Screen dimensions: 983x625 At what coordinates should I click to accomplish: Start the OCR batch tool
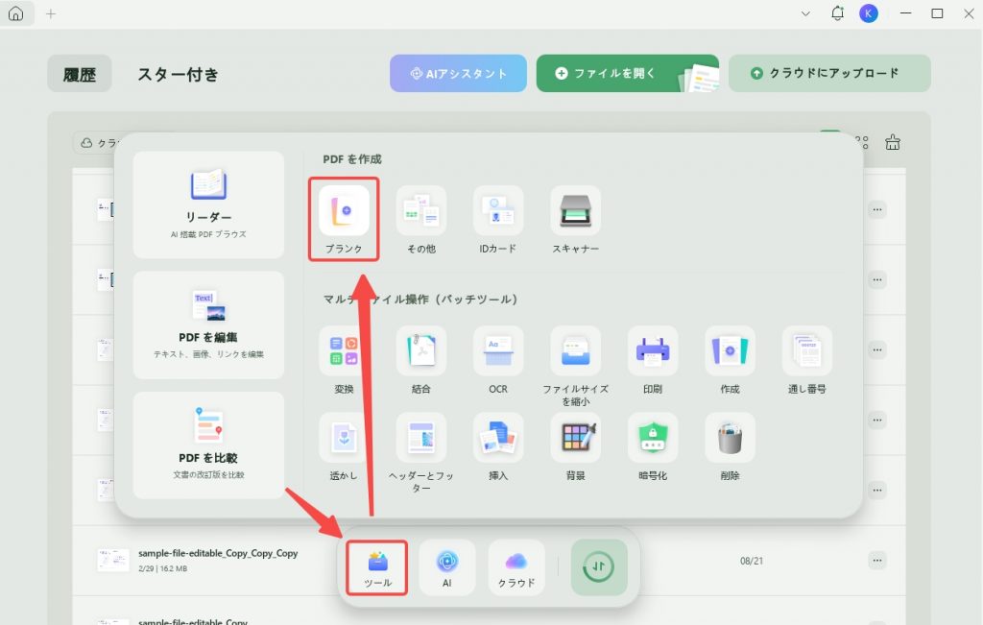(498, 360)
